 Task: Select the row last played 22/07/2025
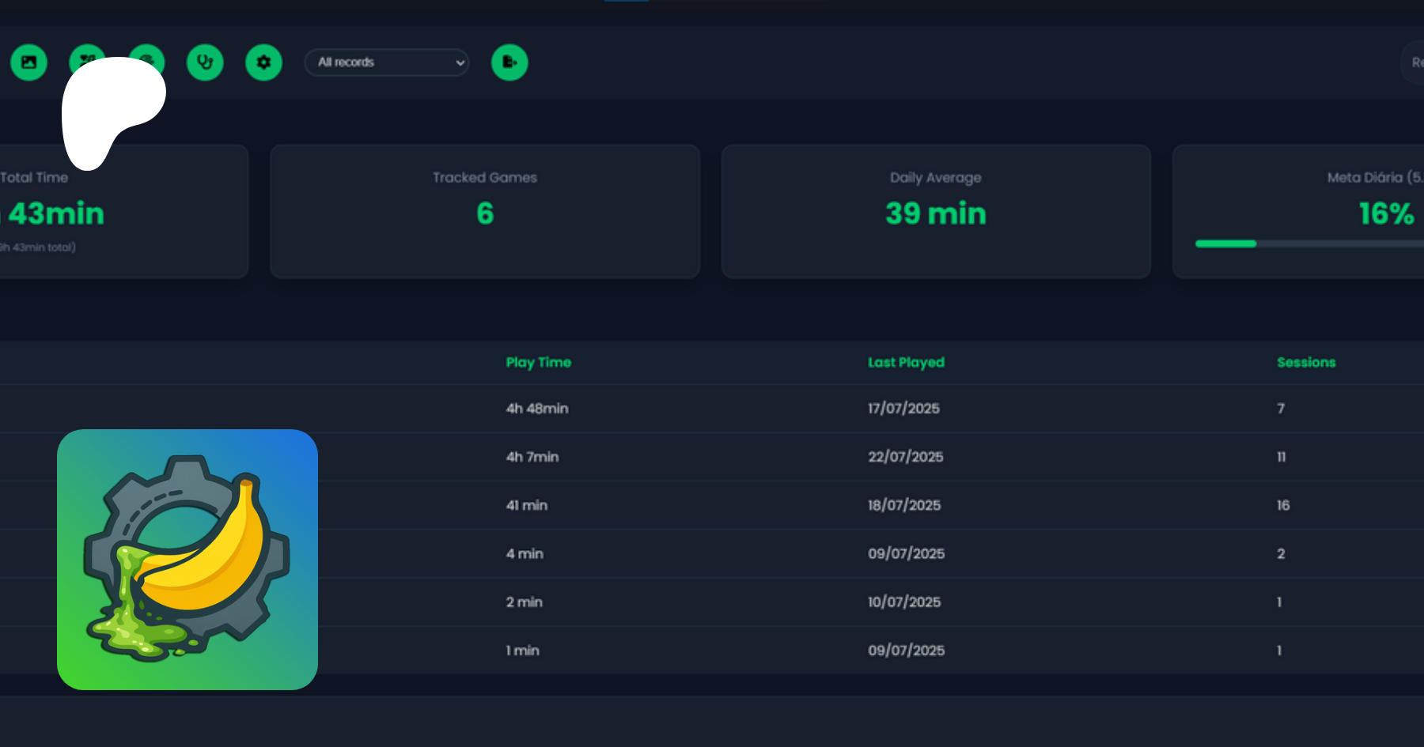pos(905,457)
